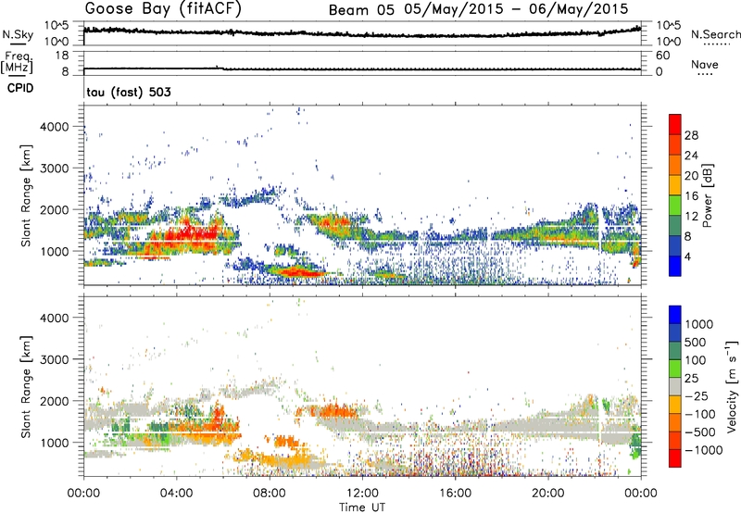Screen dimensions: 741x513
Task: Click the '08:00' time axis tick label
Action: coord(270,494)
